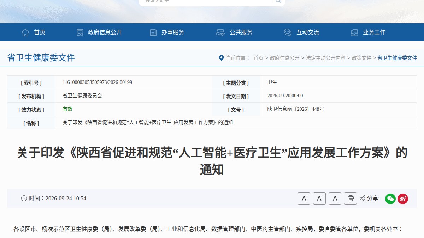This screenshot has width=424, height=238.
Task: Decrease font size with A- button
Action: tap(319, 199)
